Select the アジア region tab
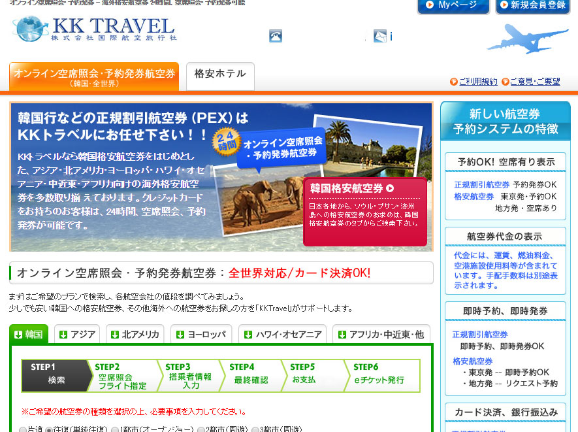 tap(77, 334)
